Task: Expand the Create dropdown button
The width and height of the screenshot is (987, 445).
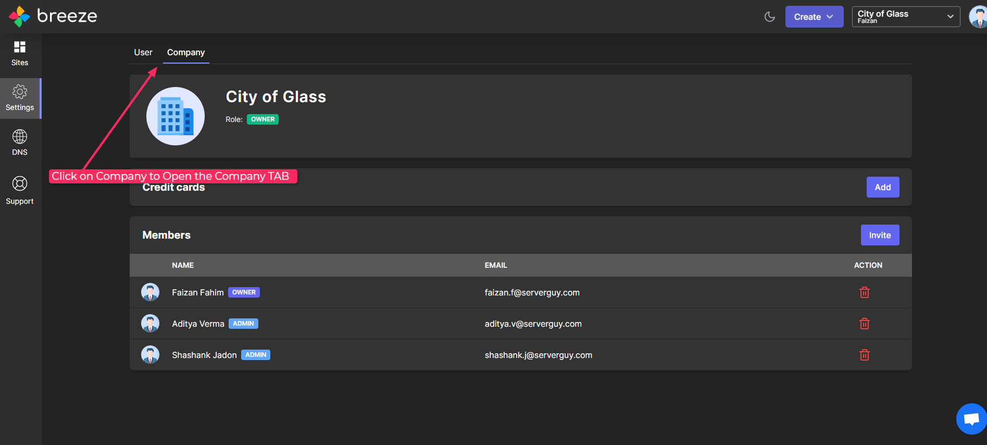Action: point(814,17)
